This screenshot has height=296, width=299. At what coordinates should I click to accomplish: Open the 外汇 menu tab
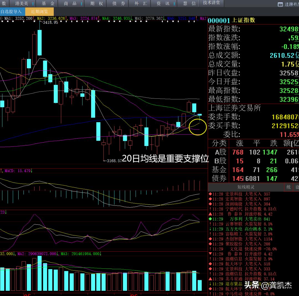point(141,4)
